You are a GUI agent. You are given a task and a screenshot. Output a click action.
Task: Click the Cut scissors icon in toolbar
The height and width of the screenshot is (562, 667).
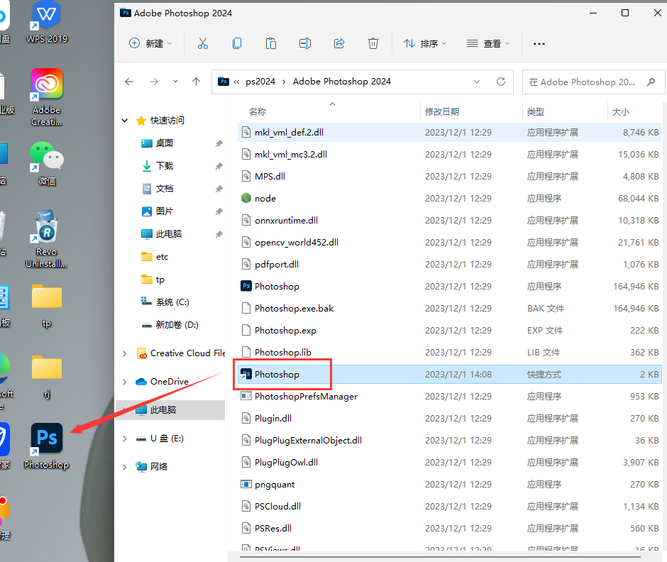tap(203, 44)
